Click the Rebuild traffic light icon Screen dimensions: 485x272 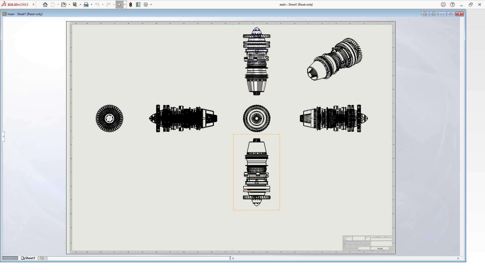[131, 5]
